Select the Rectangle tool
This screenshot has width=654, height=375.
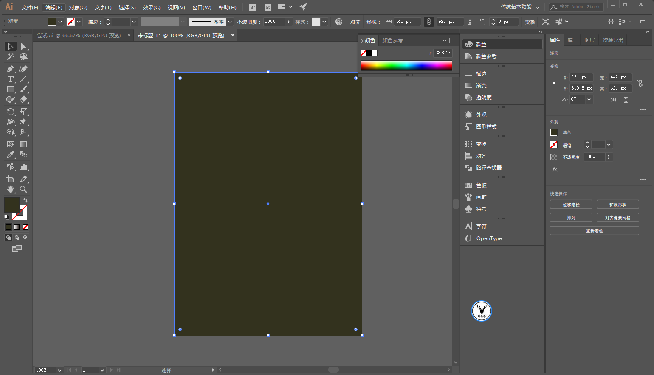[11, 90]
